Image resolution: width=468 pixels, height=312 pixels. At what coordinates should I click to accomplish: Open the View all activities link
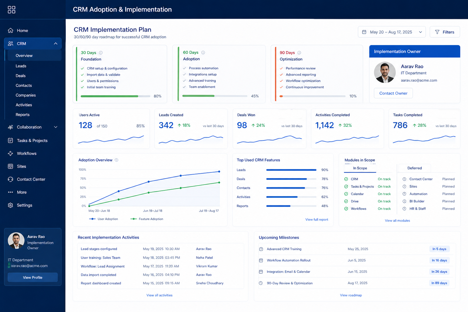(x=159, y=295)
